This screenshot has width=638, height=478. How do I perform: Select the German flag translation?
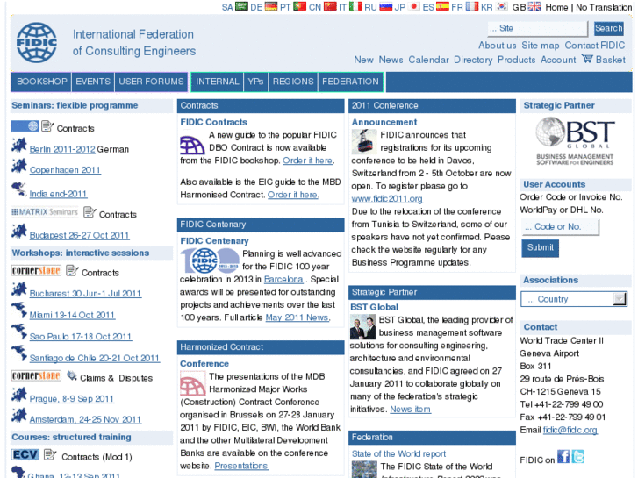pyautogui.click(x=271, y=6)
